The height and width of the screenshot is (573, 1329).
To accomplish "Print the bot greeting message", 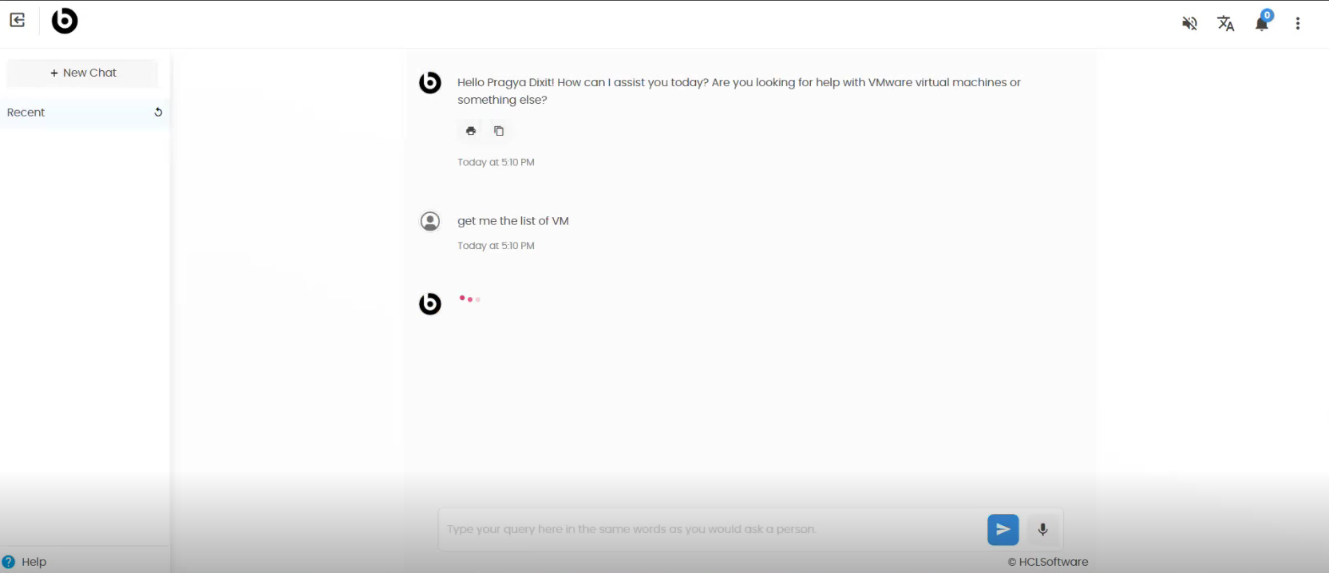I will tap(471, 131).
